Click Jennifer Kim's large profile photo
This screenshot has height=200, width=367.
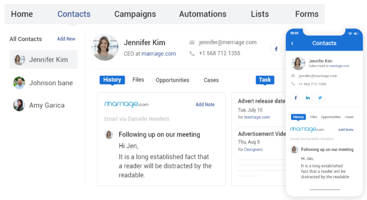pyautogui.click(x=105, y=47)
